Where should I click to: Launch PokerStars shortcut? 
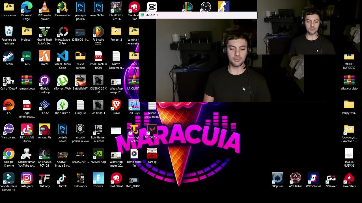coord(349,180)
